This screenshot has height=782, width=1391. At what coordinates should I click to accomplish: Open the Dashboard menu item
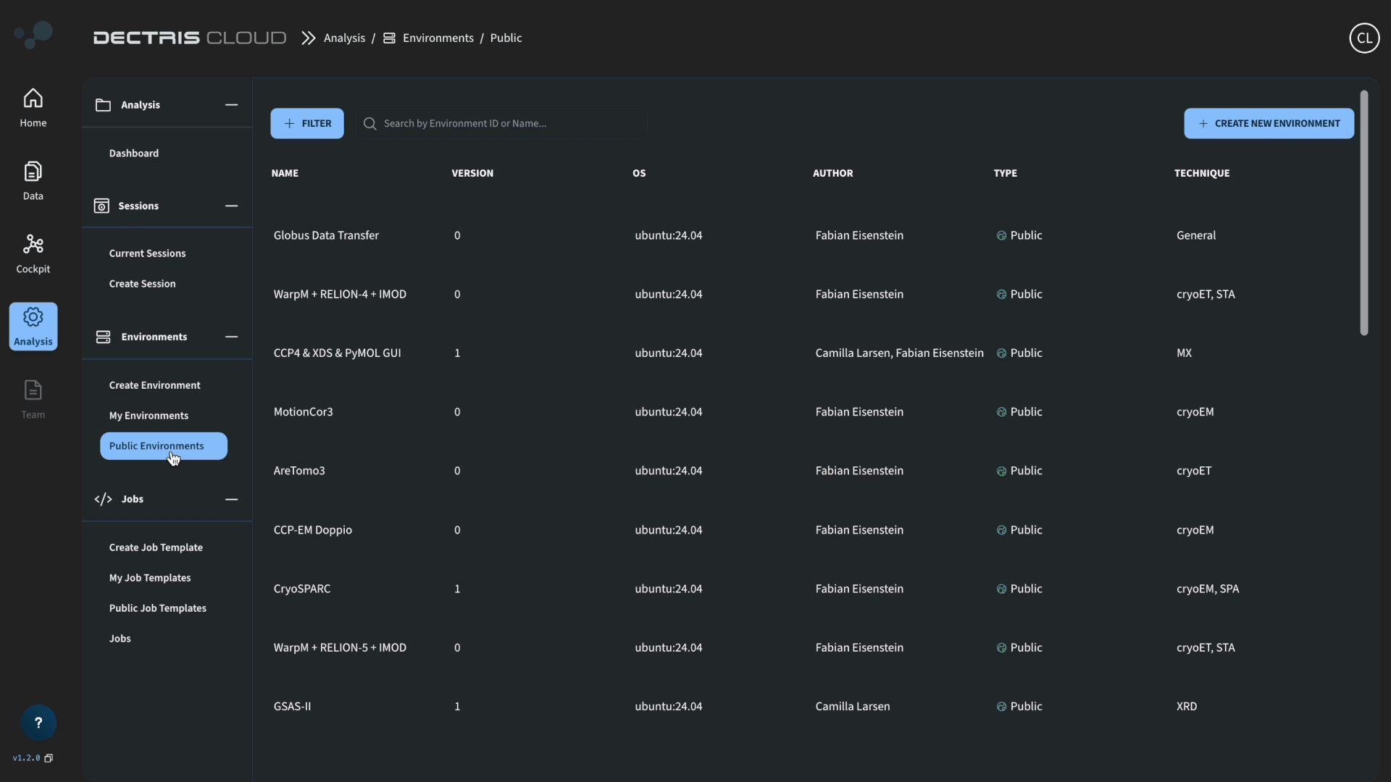(x=134, y=154)
